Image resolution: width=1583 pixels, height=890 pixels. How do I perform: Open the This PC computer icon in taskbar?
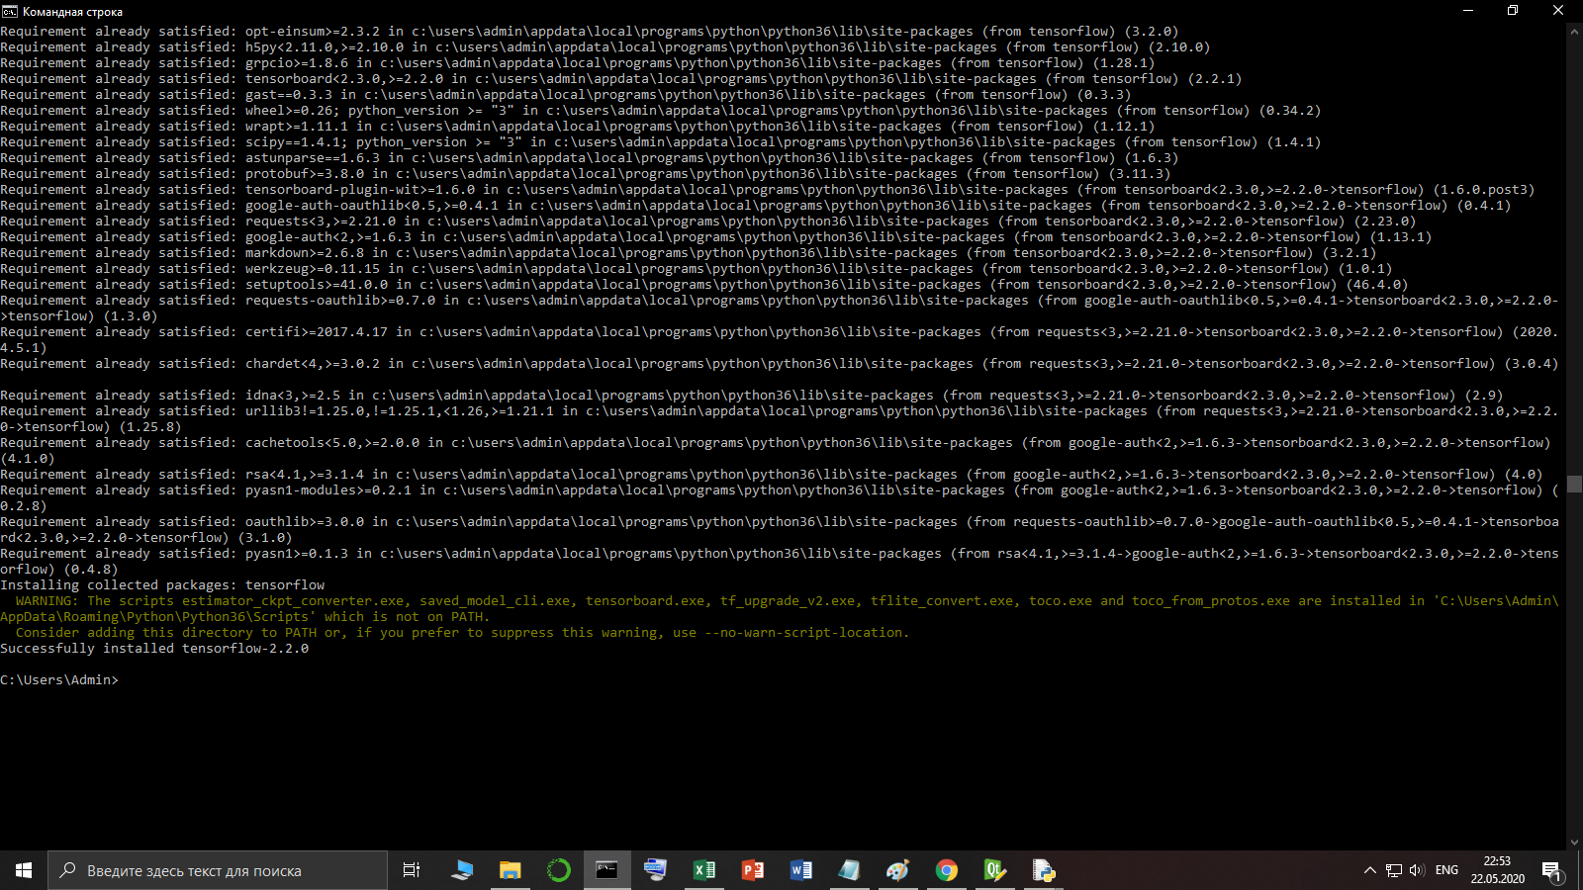(461, 870)
